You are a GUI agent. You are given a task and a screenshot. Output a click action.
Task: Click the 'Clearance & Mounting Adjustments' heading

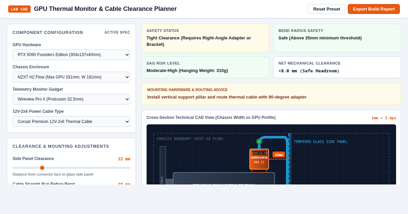point(61,146)
